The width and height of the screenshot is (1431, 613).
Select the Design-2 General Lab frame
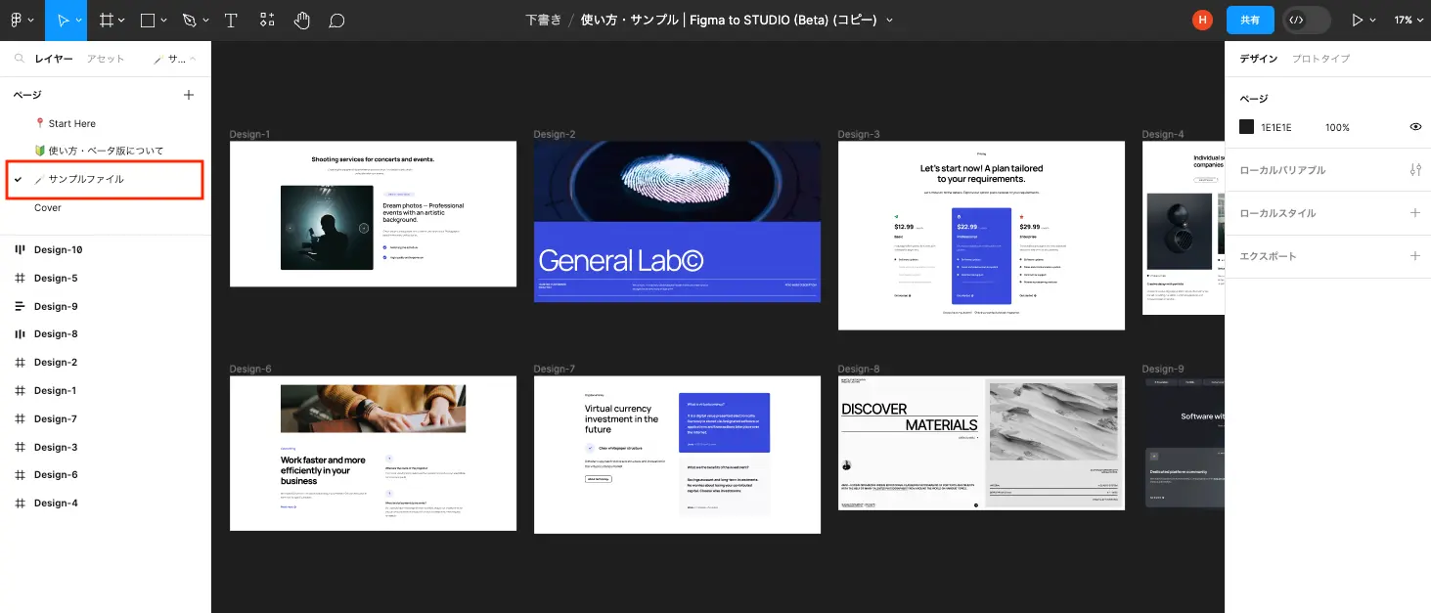click(x=677, y=222)
